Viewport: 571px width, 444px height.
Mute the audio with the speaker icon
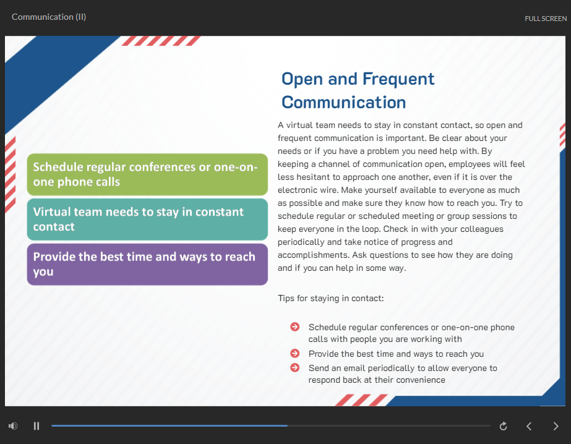pos(13,425)
